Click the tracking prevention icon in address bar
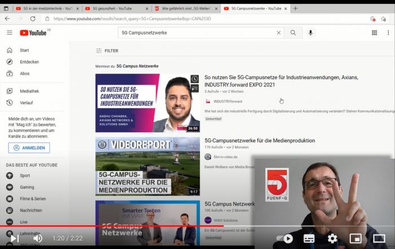395x249 pixels. pos(373,19)
